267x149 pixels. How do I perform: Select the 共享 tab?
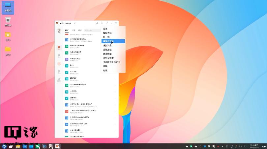pos(73,30)
